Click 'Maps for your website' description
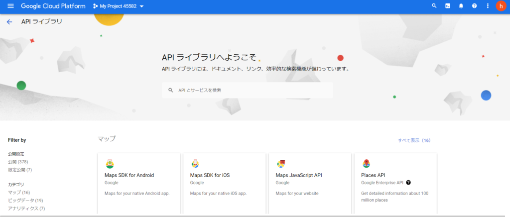This screenshot has width=510, height=217. [x=297, y=193]
